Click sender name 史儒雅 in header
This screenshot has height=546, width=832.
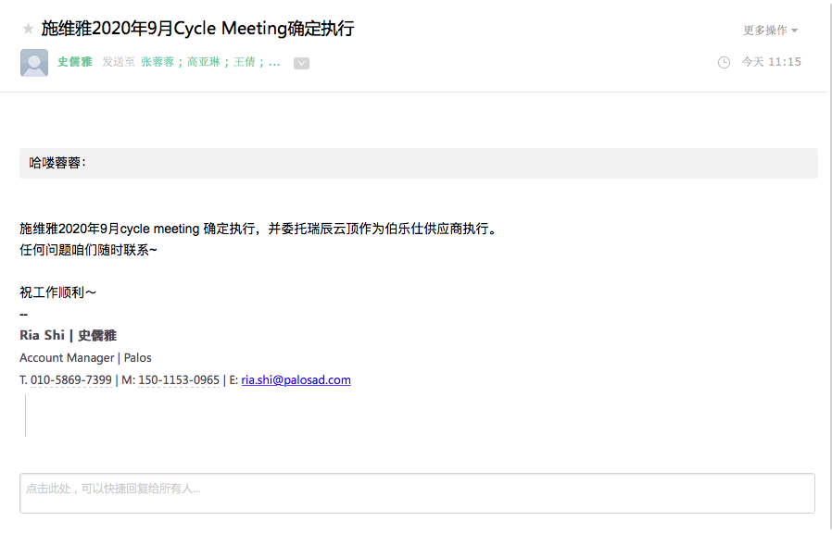pyautogui.click(x=75, y=62)
